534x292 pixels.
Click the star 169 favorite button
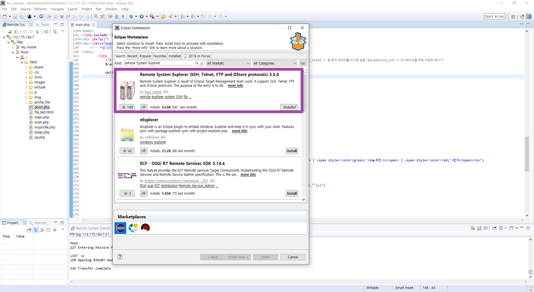(x=127, y=107)
